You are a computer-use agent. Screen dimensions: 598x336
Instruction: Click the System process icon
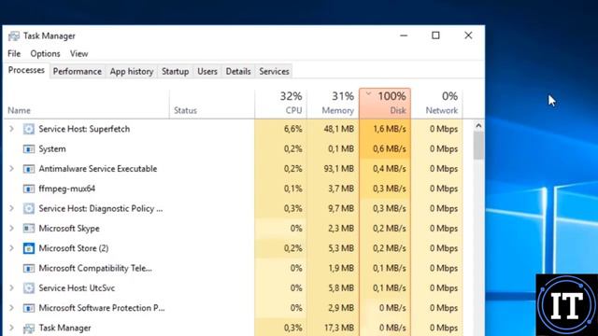(29, 149)
